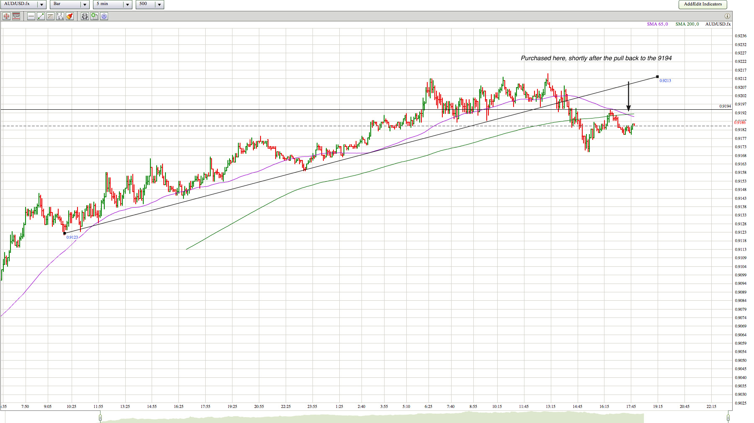
Task: Toggle the price channel chart icon
Action: 16,16
